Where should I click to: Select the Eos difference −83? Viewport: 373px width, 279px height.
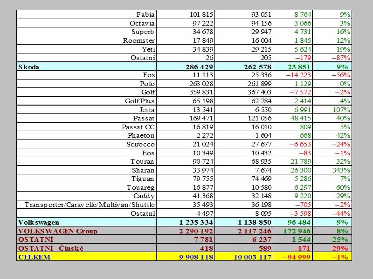(x=305, y=153)
